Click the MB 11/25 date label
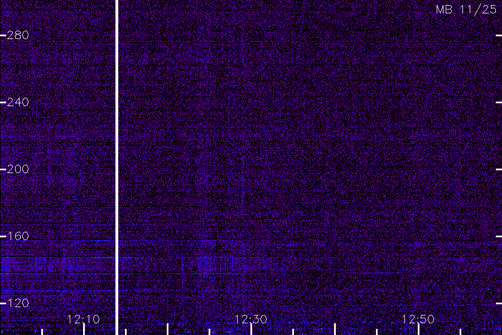 [x=466, y=9]
